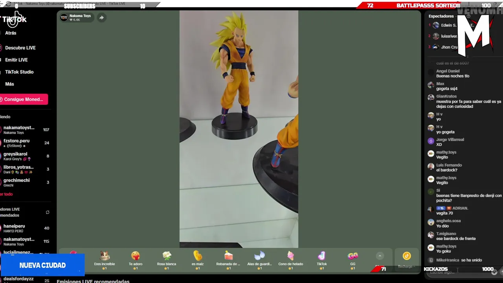
Task: Click GianKratos's avatar in chat
Action: coord(431,97)
